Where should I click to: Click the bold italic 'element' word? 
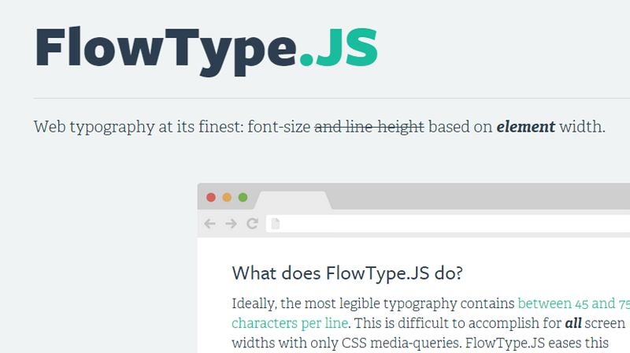click(x=525, y=127)
